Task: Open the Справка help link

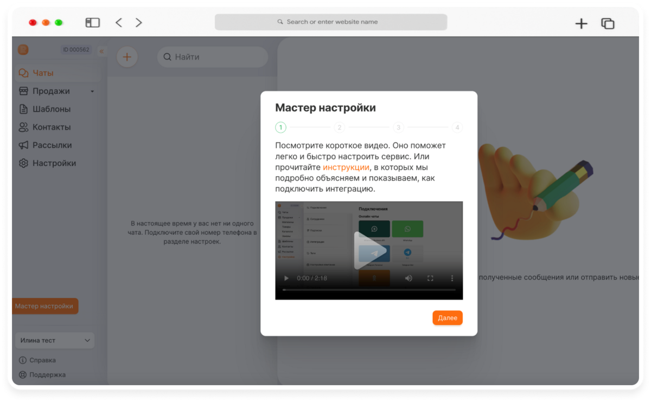Action: point(42,360)
